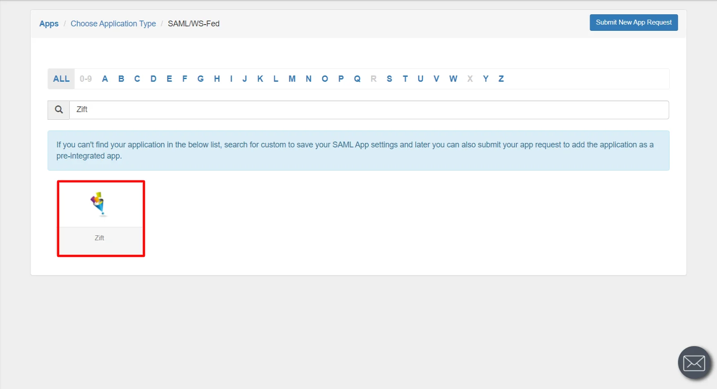This screenshot has height=389, width=717.
Task: Click the Submit New App Request button
Action: pos(633,22)
